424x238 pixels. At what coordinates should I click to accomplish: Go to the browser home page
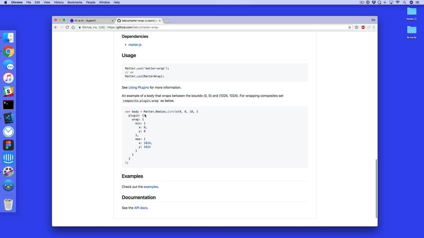pos(73,27)
